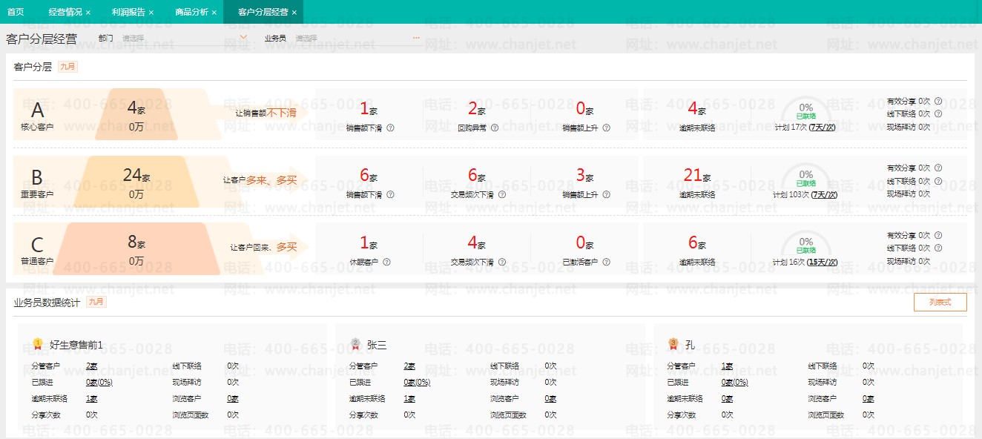982x439 pixels.
Task: Switch to the 首页 tab
Action: coord(16,13)
